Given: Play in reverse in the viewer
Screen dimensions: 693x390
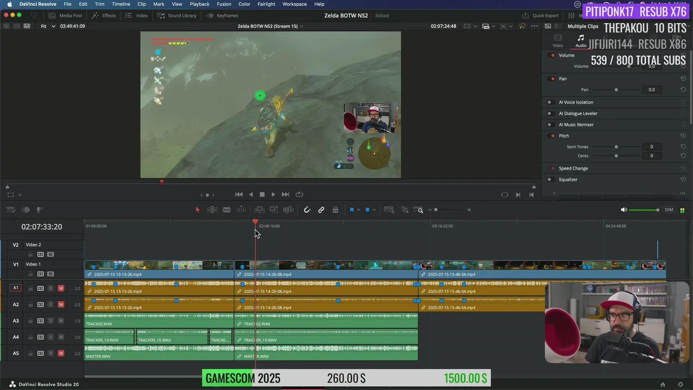Looking at the screenshot, I should 251,194.
